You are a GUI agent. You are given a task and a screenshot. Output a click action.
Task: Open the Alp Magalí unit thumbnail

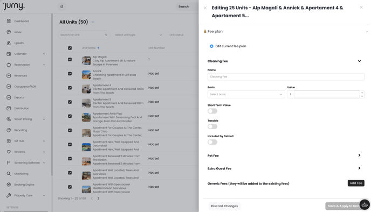86,60
